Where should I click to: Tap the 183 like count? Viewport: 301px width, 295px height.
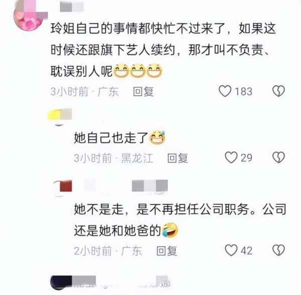tap(243, 92)
